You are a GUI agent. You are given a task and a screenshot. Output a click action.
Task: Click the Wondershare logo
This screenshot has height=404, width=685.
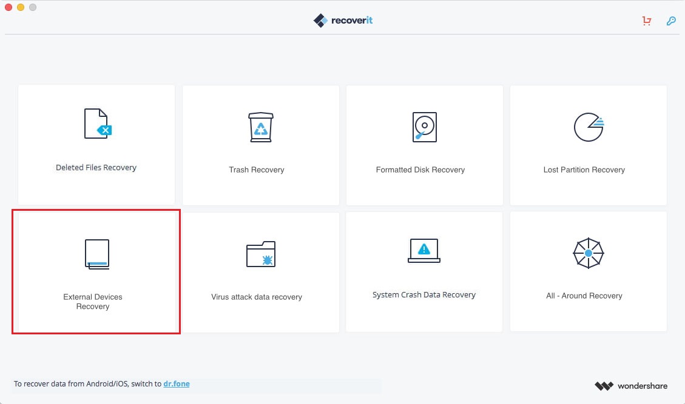[631, 386]
